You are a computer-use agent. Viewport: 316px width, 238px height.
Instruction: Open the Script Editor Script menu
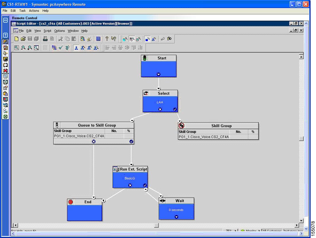(47, 31)
